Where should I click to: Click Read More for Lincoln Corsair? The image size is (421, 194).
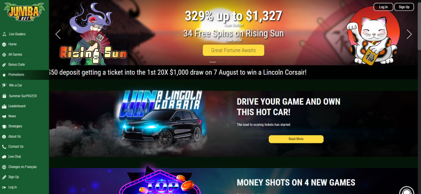tap(296, 139)
